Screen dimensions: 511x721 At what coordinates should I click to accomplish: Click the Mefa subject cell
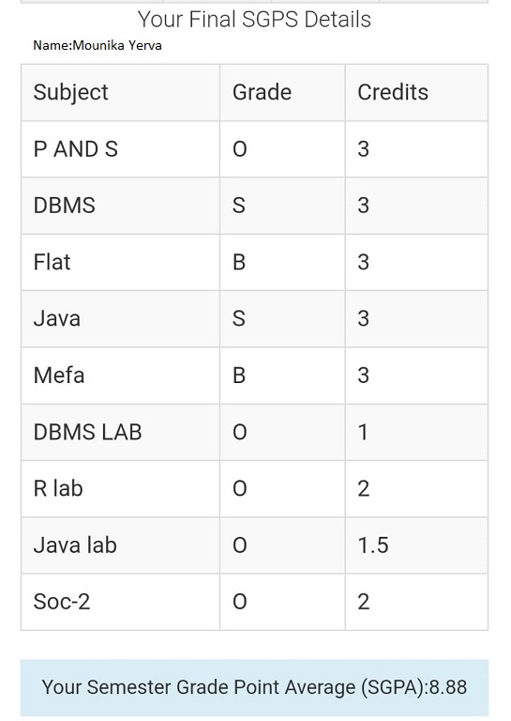(120, 376)
